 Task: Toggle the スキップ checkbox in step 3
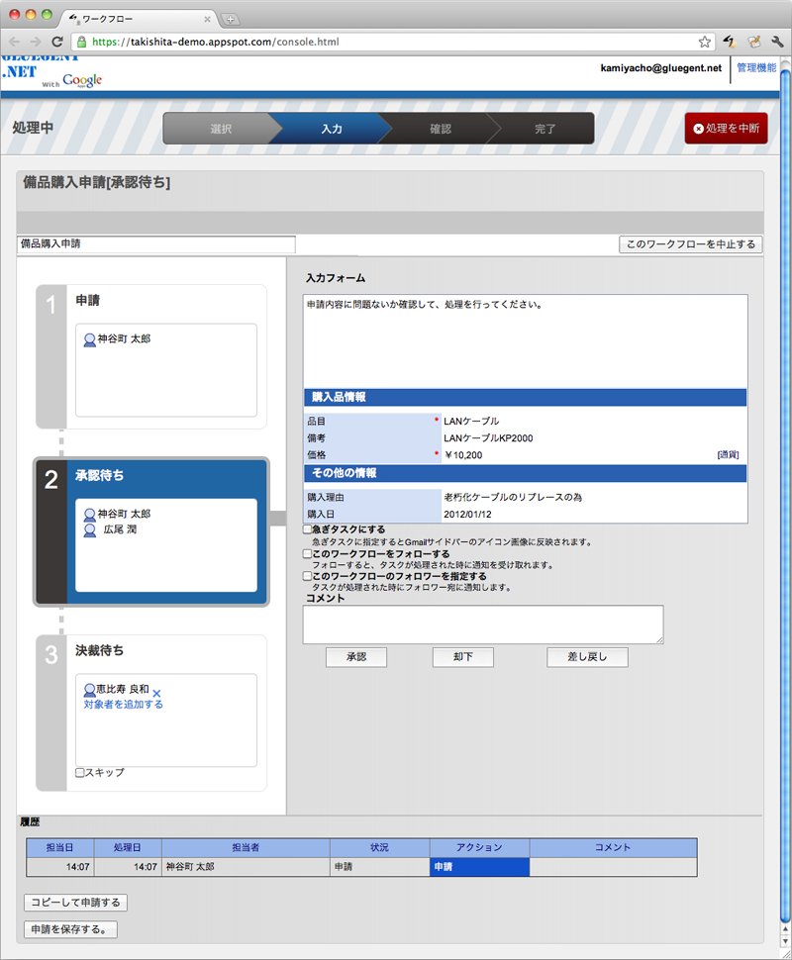click(79, 773)
